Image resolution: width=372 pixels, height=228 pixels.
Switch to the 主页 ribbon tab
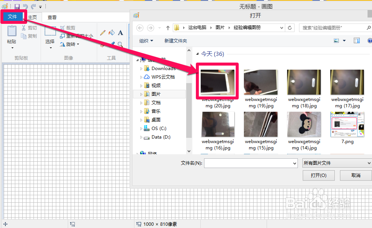pyautogui.click(x=32, y=17)
